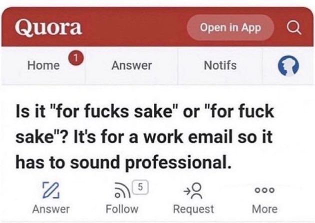Switch to the Answer tab in navigation
315x223 pixels.
point(131,65)
